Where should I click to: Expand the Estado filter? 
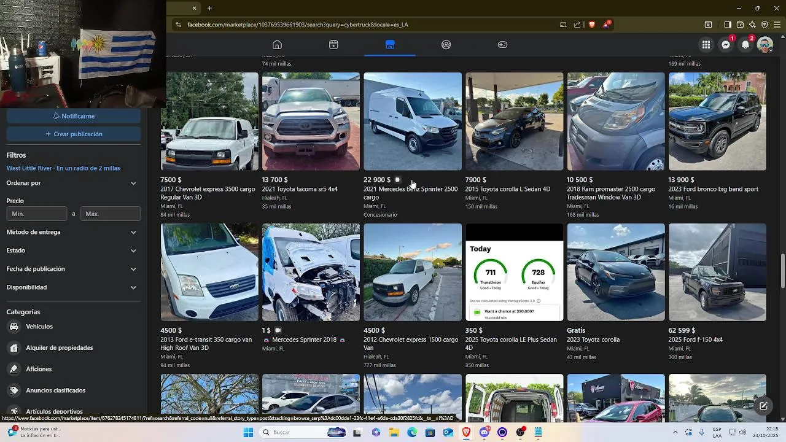(72, 250)
